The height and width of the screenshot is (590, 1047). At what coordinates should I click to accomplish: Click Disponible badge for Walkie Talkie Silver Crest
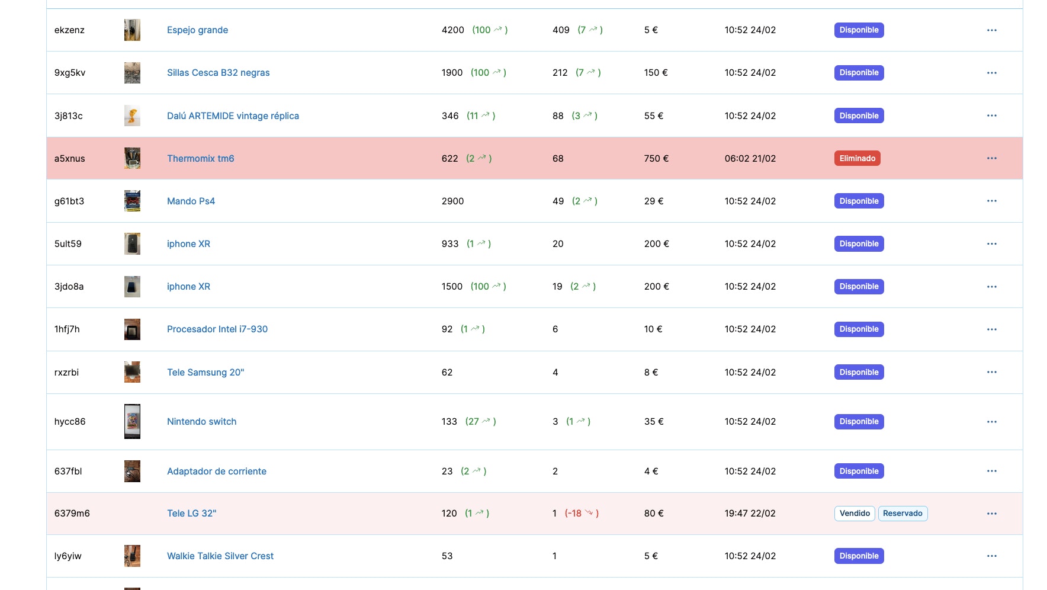pyautogui.click(x=859, y=556)
